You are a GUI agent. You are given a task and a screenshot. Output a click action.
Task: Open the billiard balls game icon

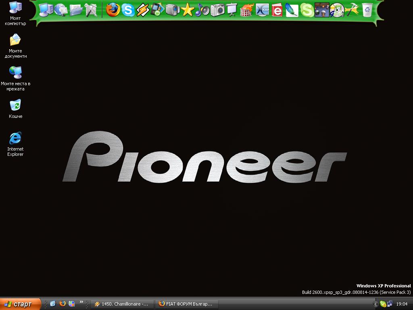coord(322,10)
